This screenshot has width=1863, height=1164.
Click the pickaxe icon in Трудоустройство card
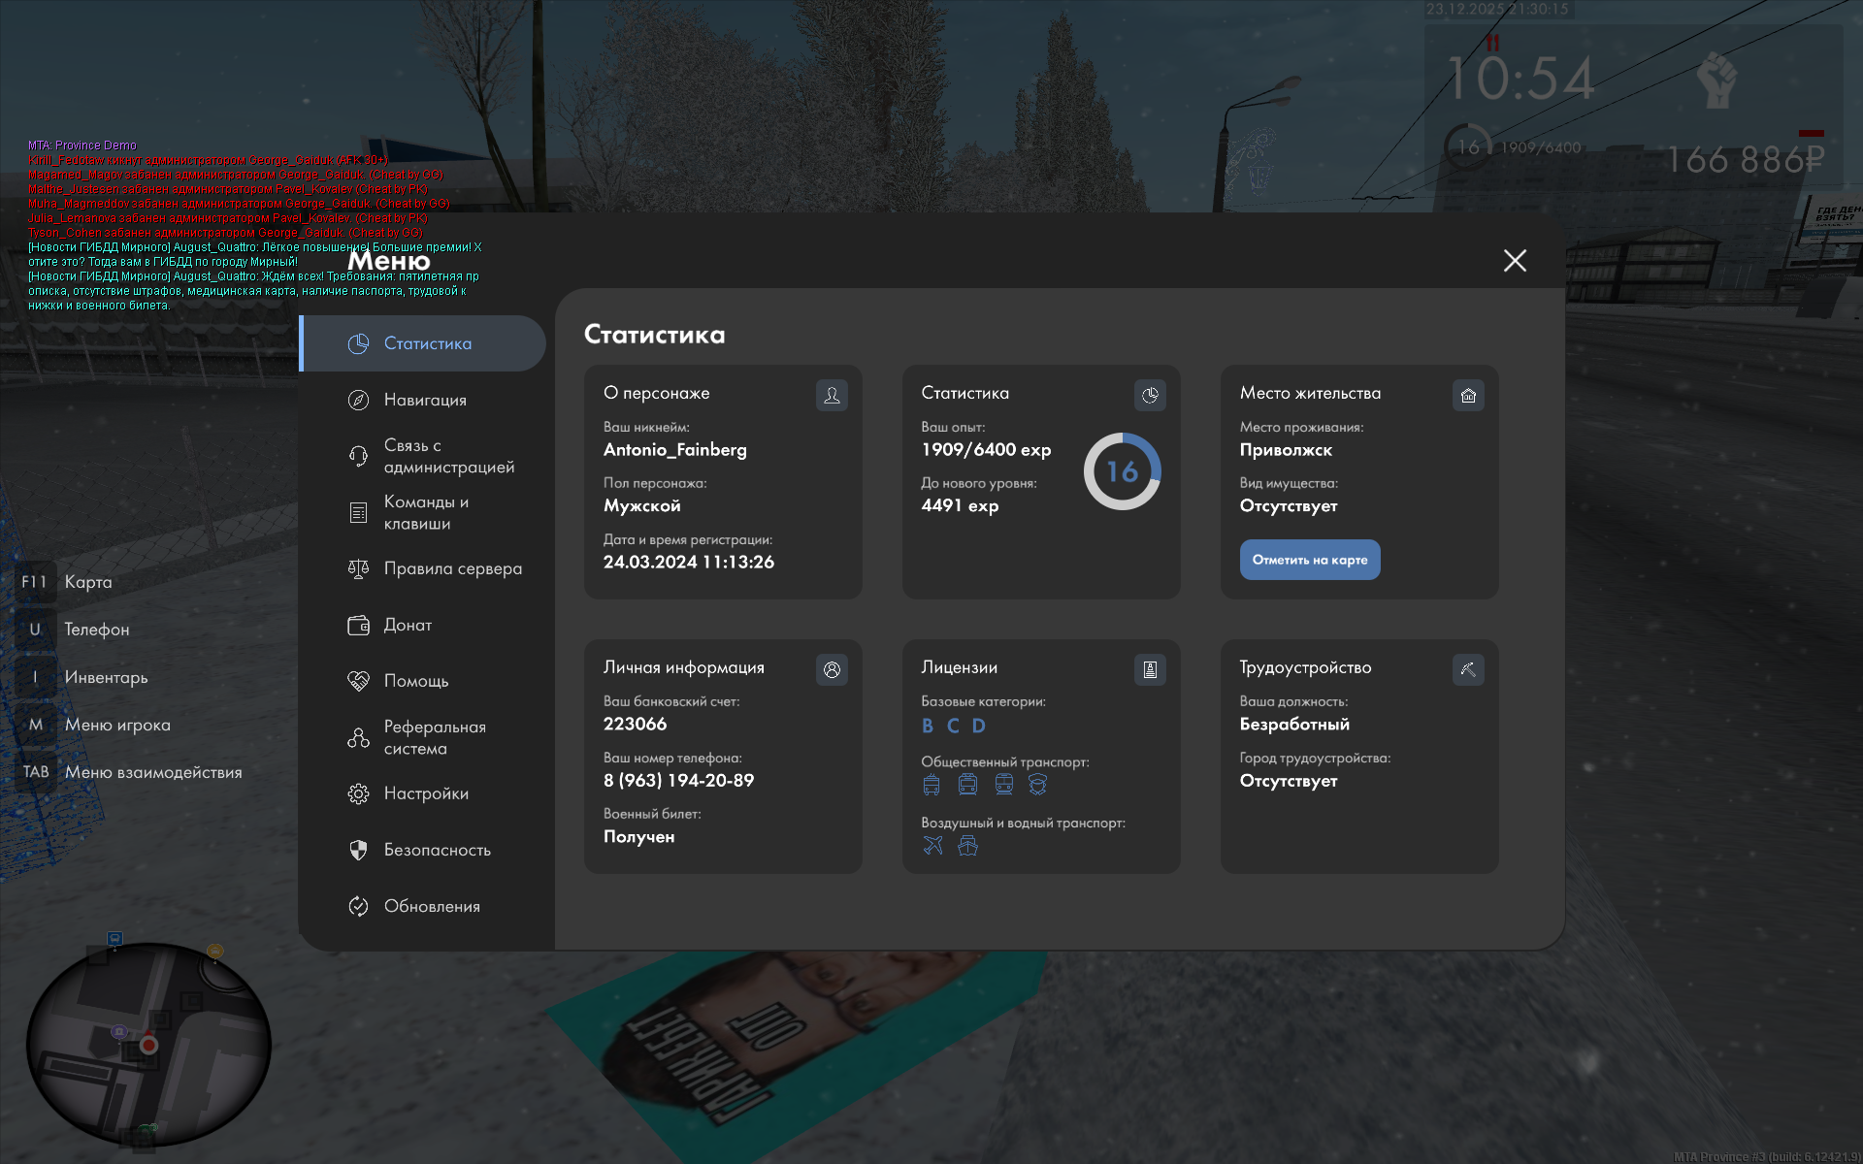1468,669
